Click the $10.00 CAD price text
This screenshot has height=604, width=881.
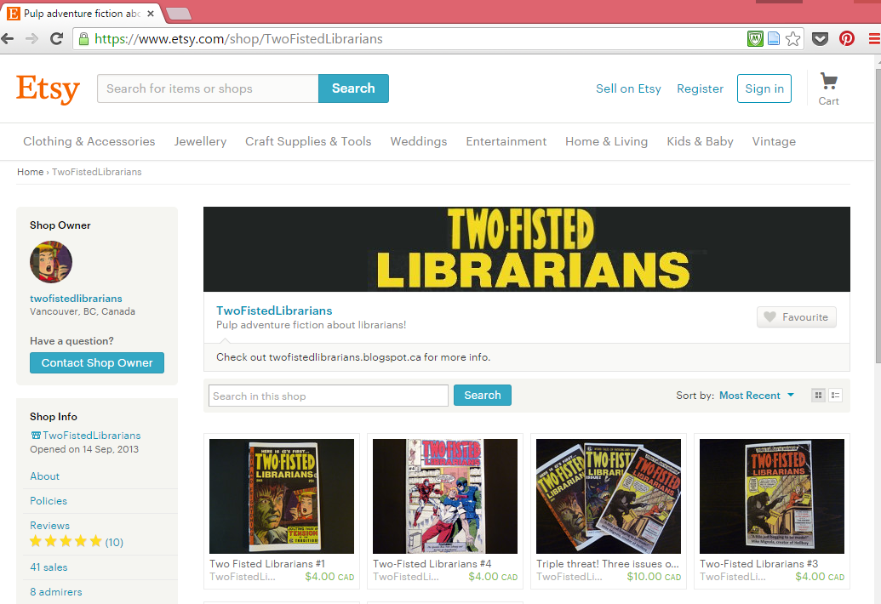[x=654, y=577]
